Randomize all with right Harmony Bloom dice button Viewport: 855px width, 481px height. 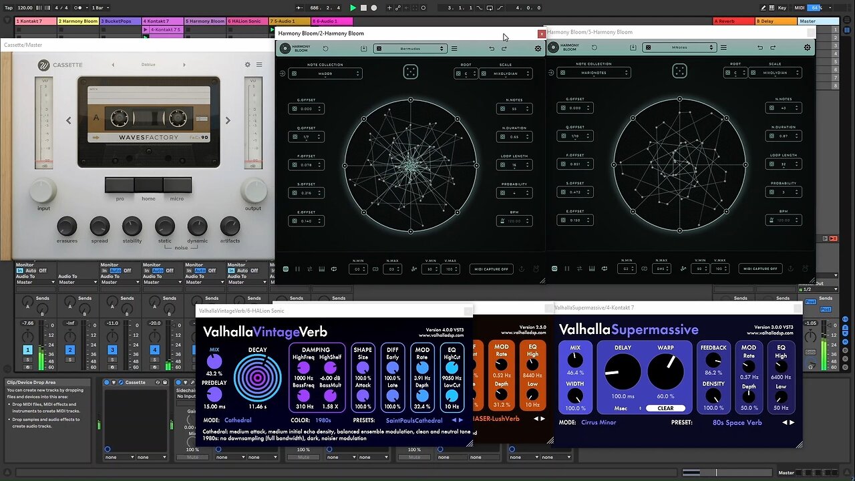click(x=679, y=71)
